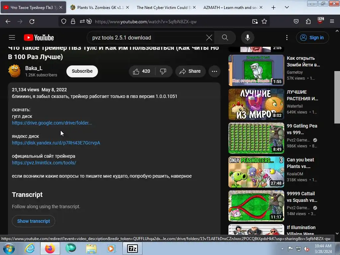Click the browser address bar URL
Screen dimensions: 340x255
point(145,22)
